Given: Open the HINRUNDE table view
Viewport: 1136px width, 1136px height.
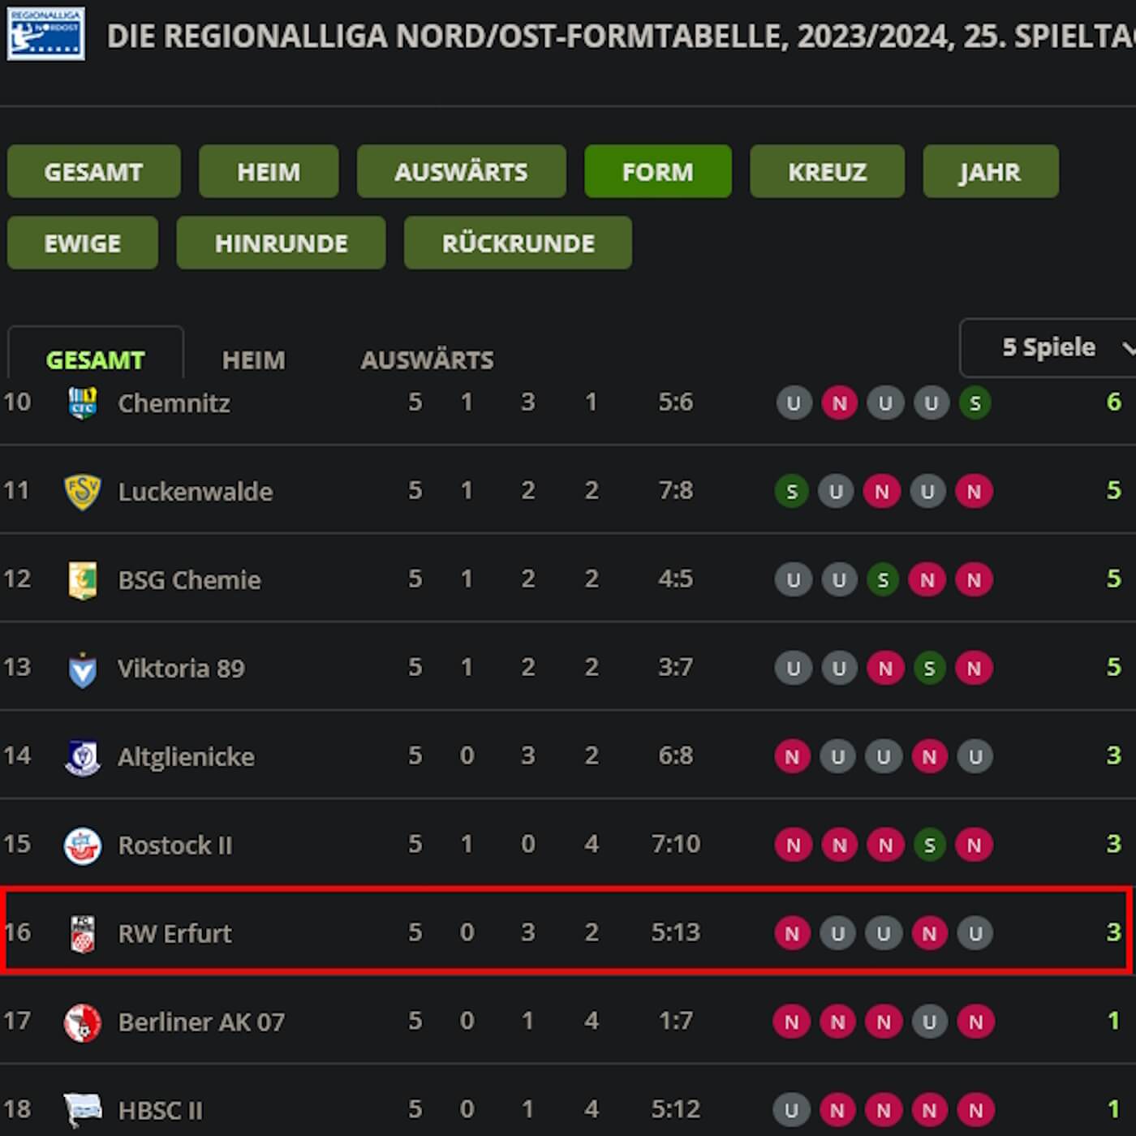Looking at the screenshot, I should [x=281, y=243].
